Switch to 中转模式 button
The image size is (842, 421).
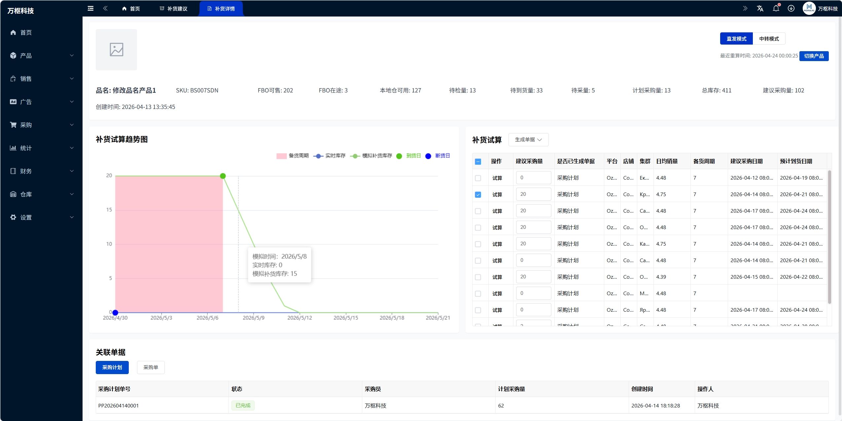769,39
